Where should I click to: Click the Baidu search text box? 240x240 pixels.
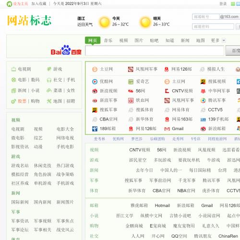[155, 50]
